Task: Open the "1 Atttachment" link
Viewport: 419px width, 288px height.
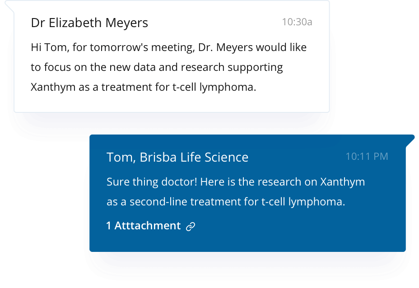Action: click(x=144, y=226)
